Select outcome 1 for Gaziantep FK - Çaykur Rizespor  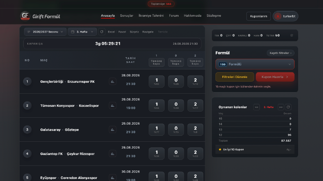(x=156, y=153)
